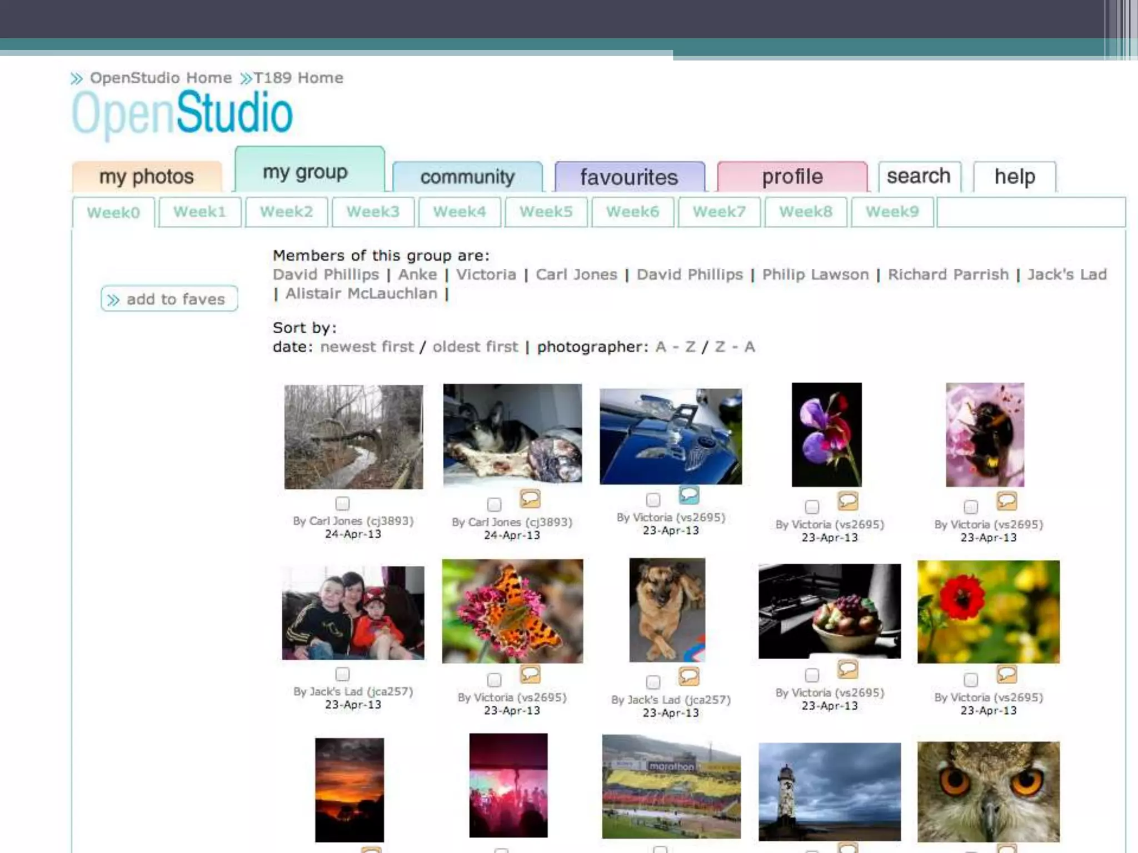Screen dimensions: 1138x853
Task: Open comments on purple sweet pea photo
Action: [847, 501]
